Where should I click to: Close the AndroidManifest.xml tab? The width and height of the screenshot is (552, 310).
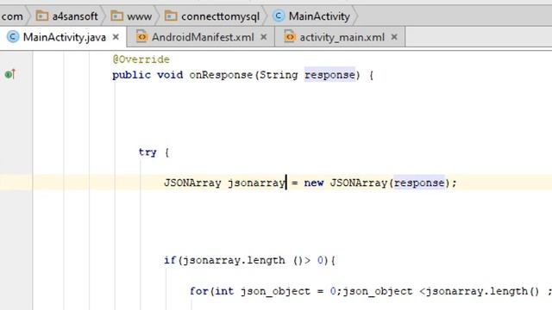[x=263, y=37]
